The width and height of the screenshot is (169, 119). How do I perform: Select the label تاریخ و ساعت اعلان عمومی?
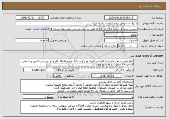[x=65, y=18]
